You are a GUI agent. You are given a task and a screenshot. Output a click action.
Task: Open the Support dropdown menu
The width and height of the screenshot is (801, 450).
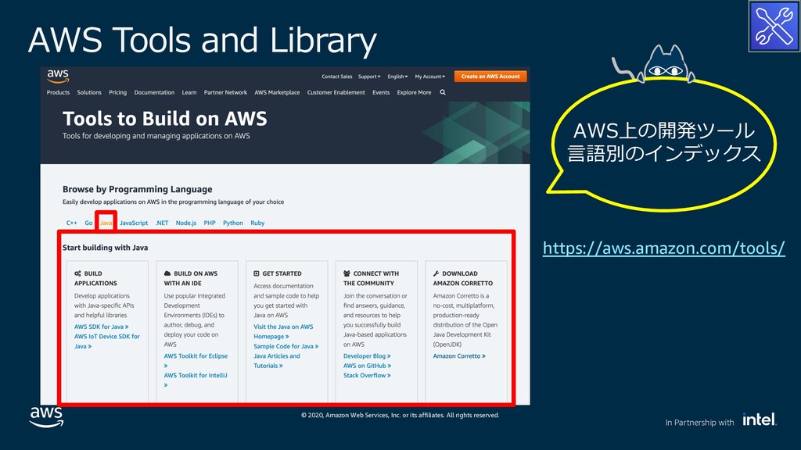(x=369, y=77)
